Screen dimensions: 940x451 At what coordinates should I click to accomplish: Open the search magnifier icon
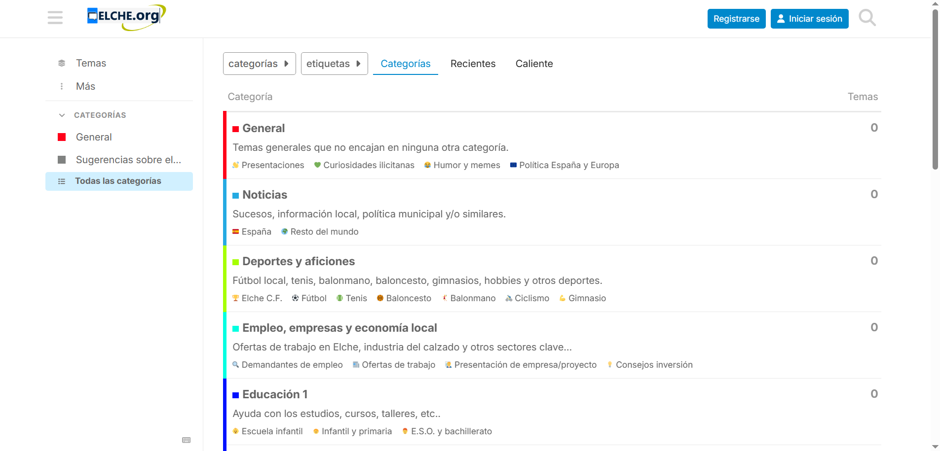(867, 18)
